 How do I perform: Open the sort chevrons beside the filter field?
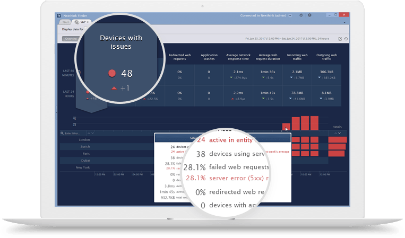coord(91,133)
